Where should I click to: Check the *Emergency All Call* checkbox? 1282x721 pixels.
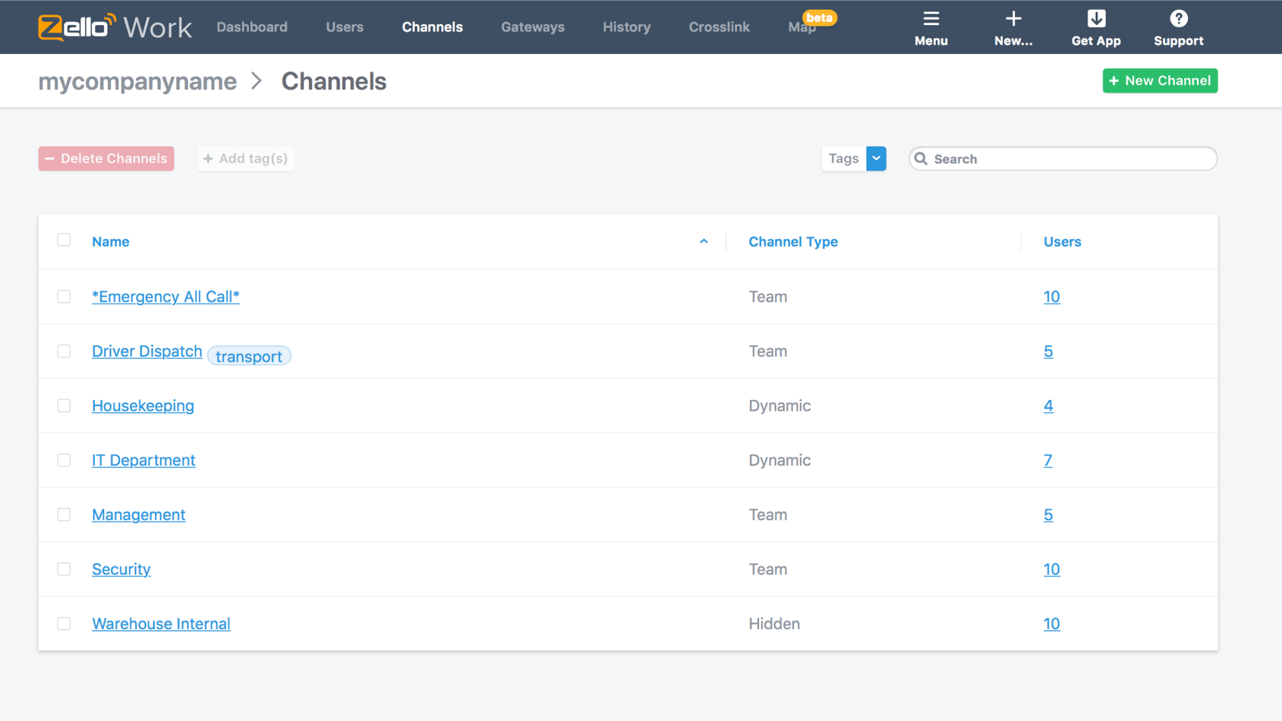[x=64, y=297]
